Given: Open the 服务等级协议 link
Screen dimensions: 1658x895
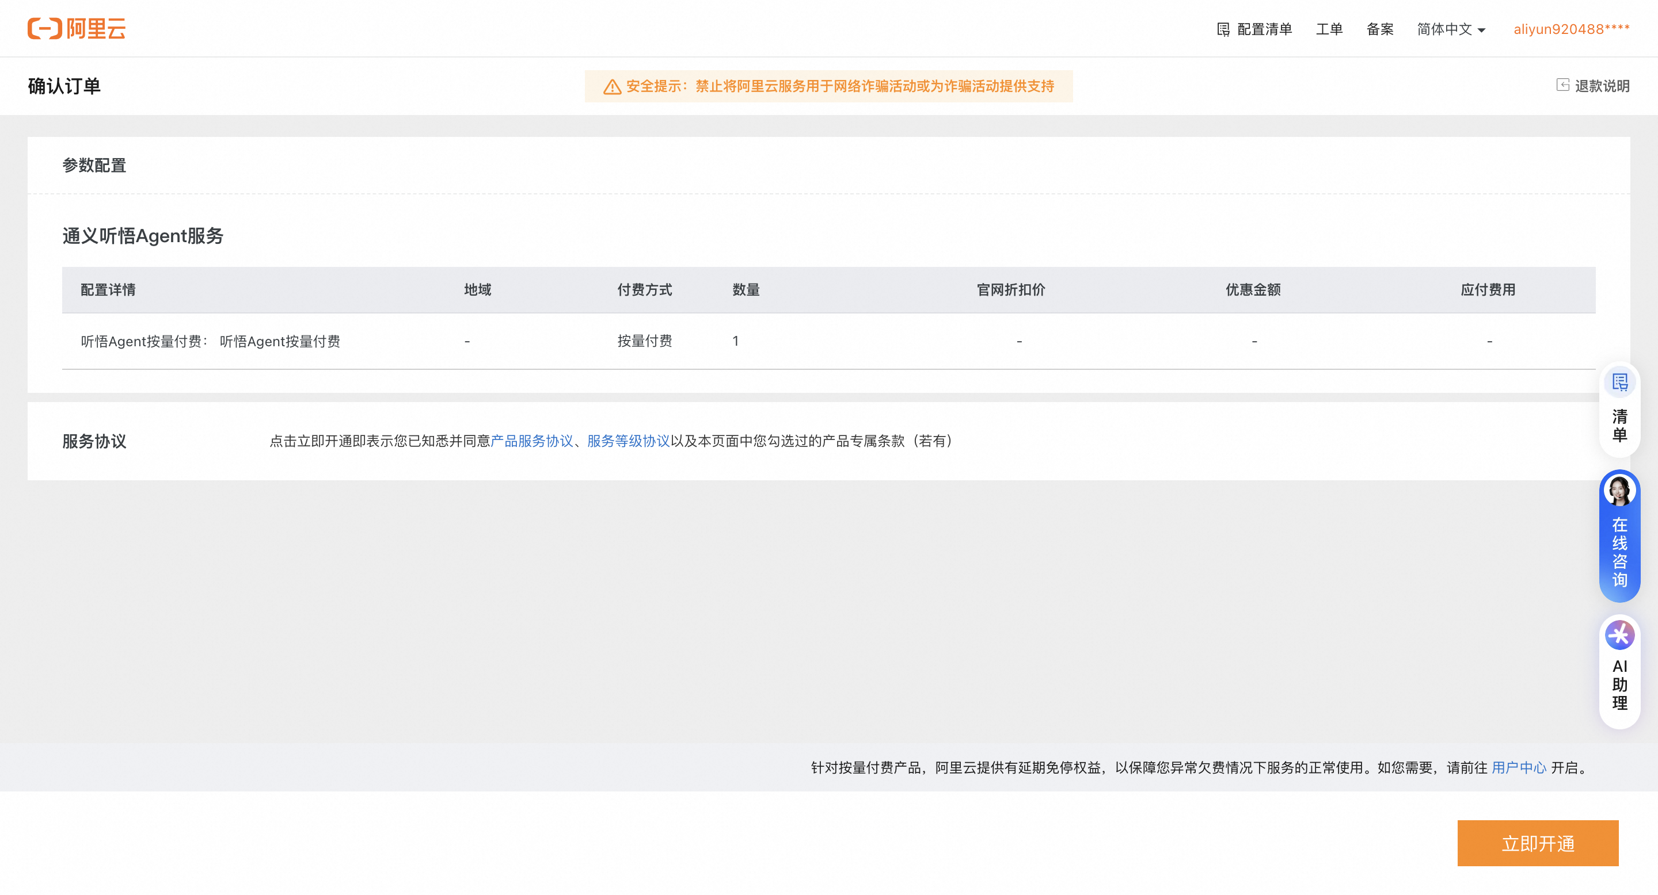Looking at the screenshot, I should (627, 441).
